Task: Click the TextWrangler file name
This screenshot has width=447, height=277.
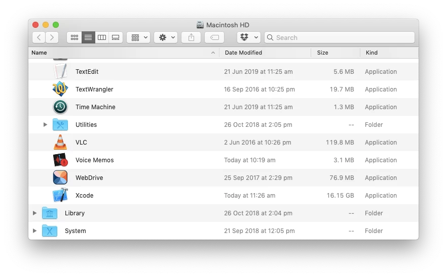Action: point(94,89)
